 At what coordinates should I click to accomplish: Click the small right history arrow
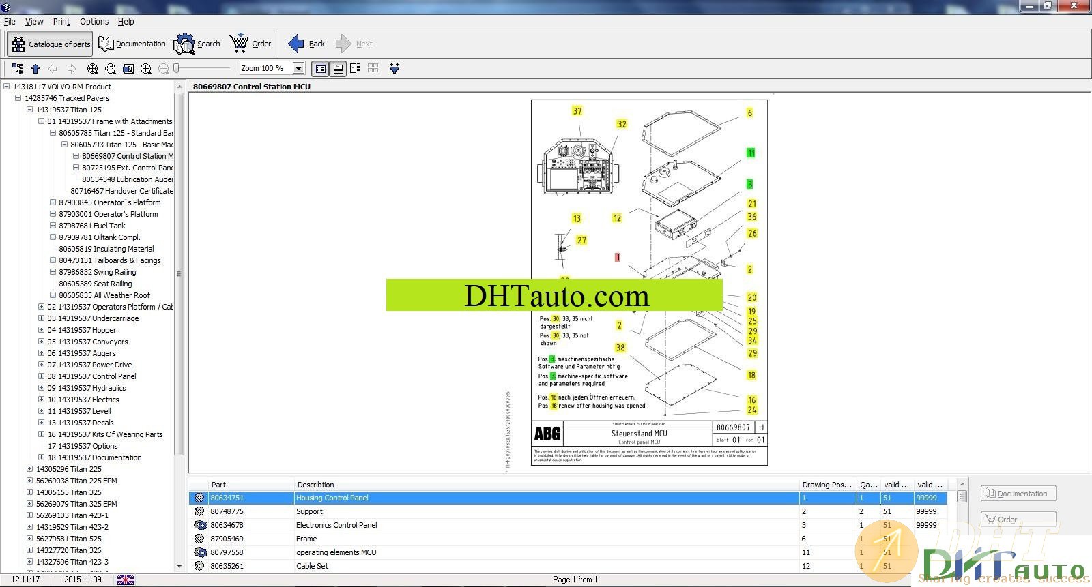point(71,68)
